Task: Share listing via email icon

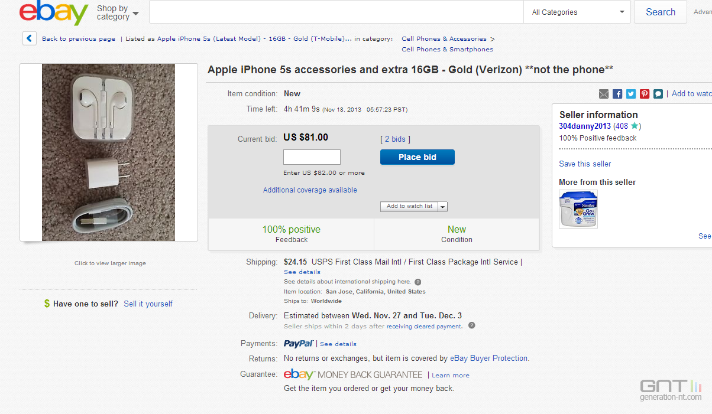Action: (604, 94)
